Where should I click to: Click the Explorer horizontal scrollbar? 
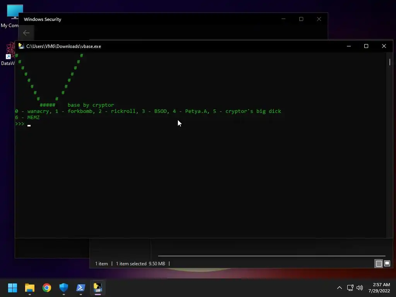click(x=271, y=256)
